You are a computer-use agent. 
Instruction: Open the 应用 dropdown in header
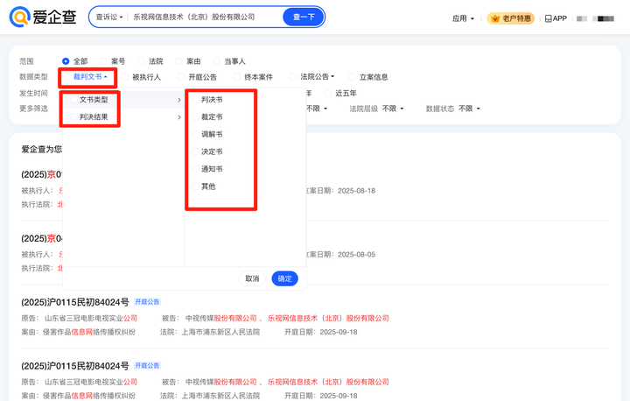click(x=463, y=18)
